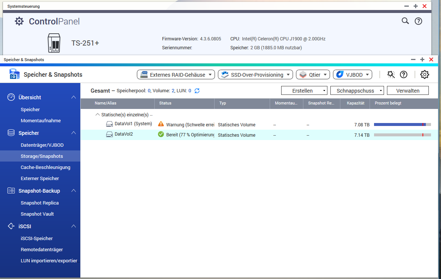Image resolution: width=441 pixels, height=279 pixels.
Task: Open iSCSI-Speicher in the sidebar
Action: pyautogui.click(x=37, y=239)
